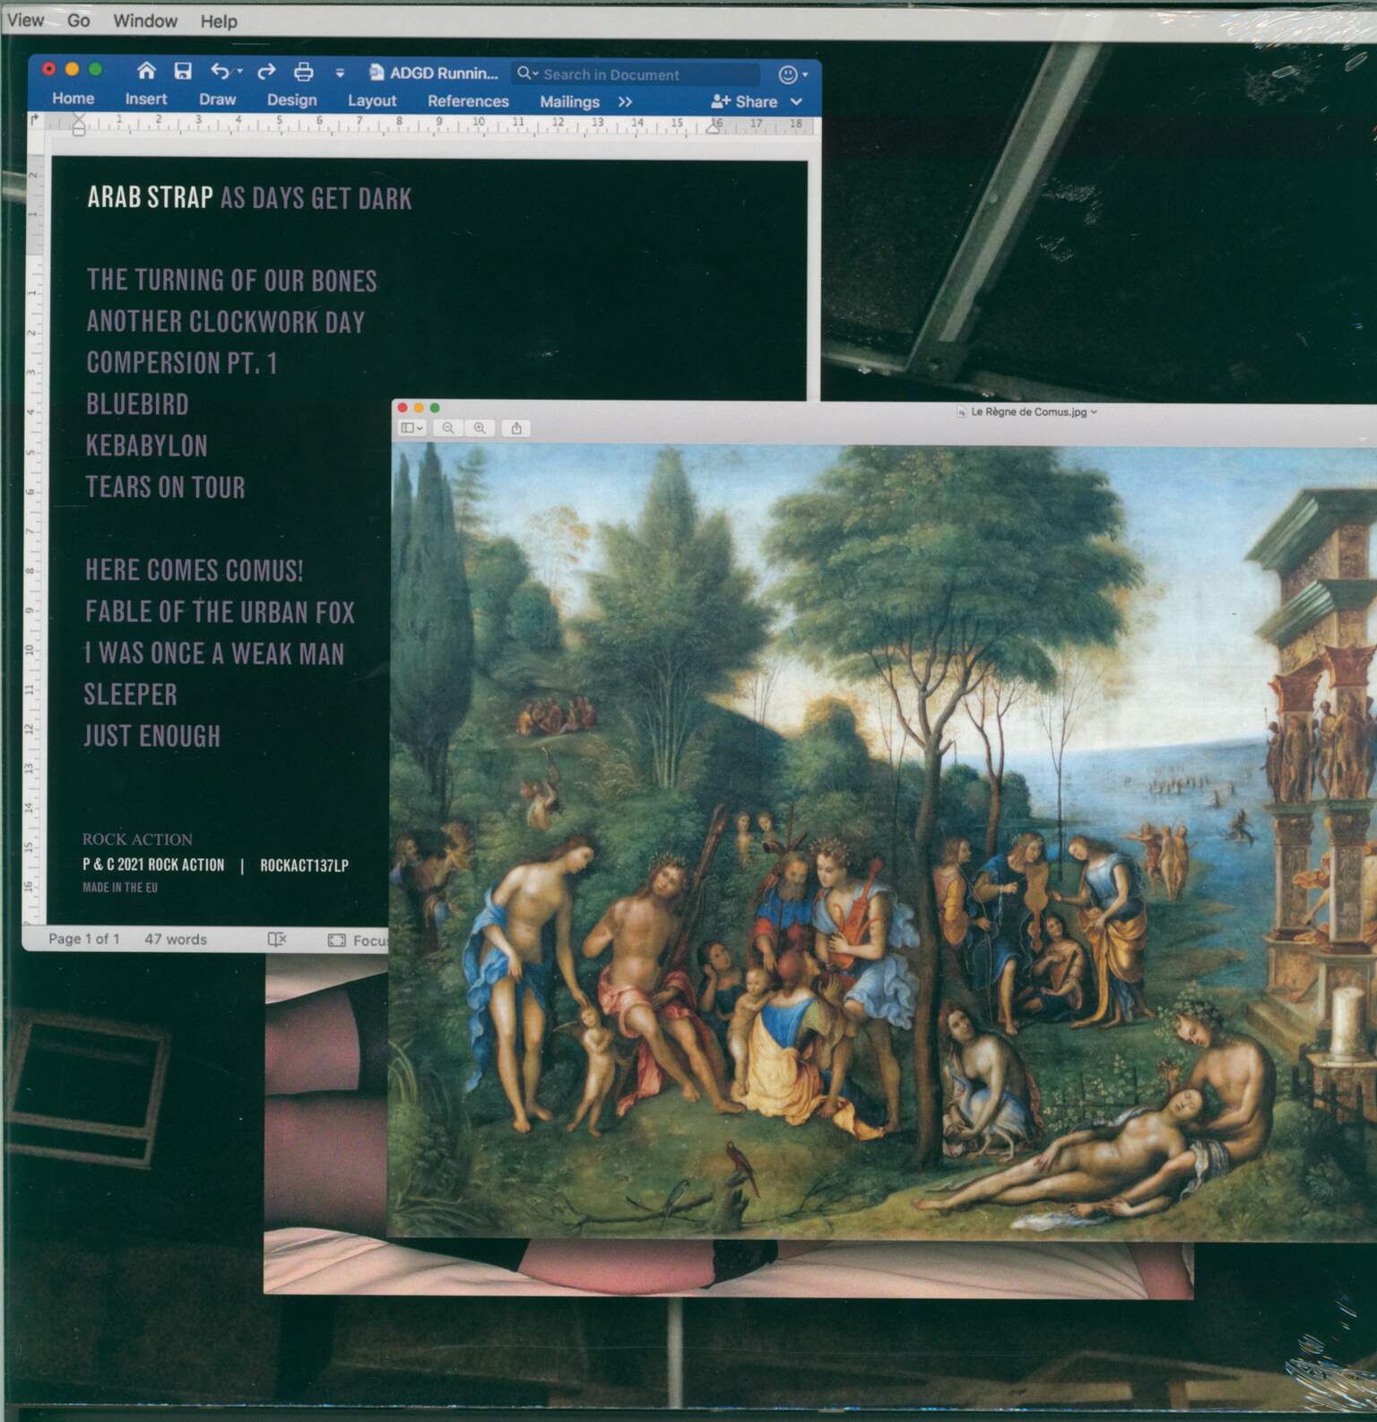Image resolution: width=1377 pixels, height=1422 pixels.
Task: Open the Layout ribbon tab
Action: [372, 101]
